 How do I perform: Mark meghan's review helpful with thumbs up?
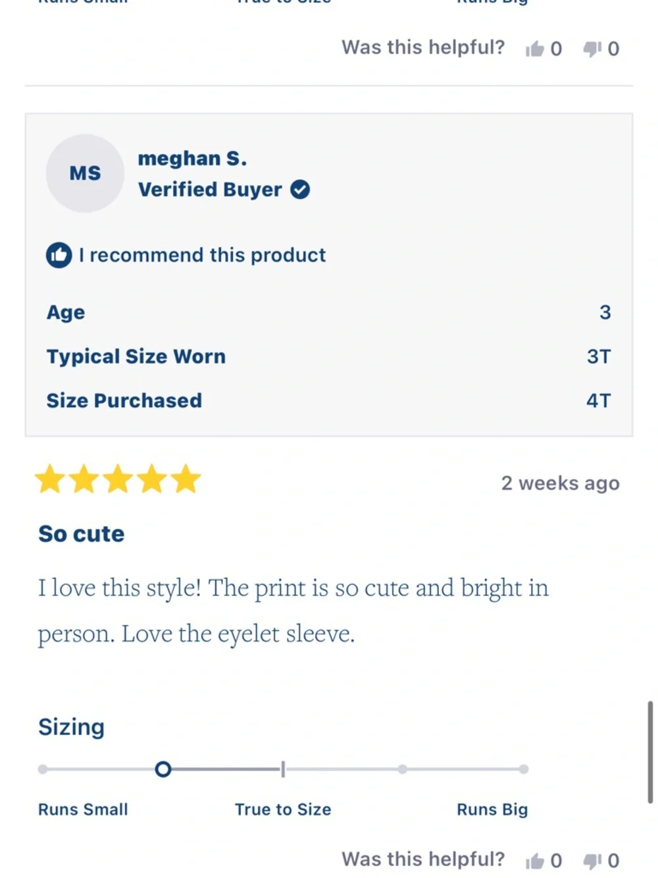535,860
